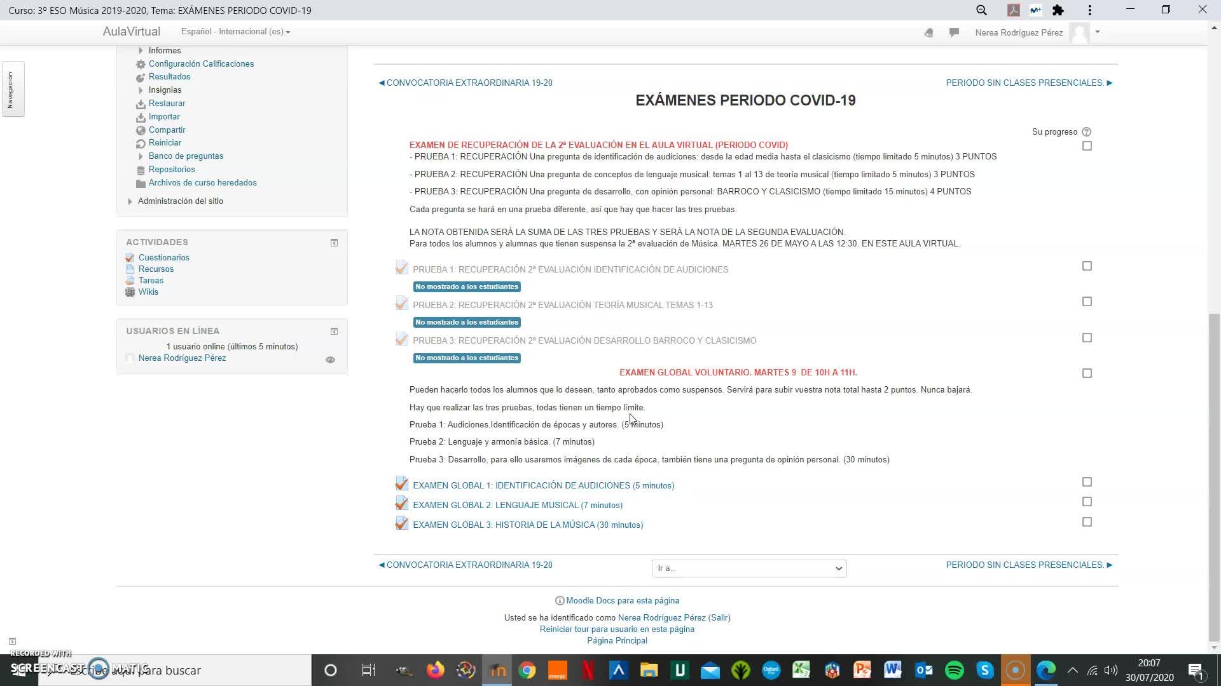Image resolution: width=1221 pixels, height=686 pixels.
Task: Tick completion box for Examen Global Voluntario
Action: pos(1087,373)
